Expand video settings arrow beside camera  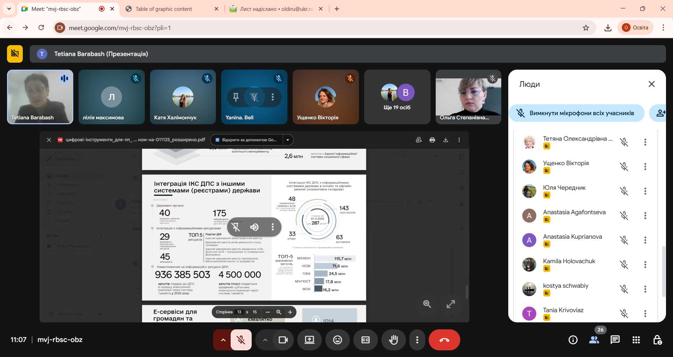[265, 340]
